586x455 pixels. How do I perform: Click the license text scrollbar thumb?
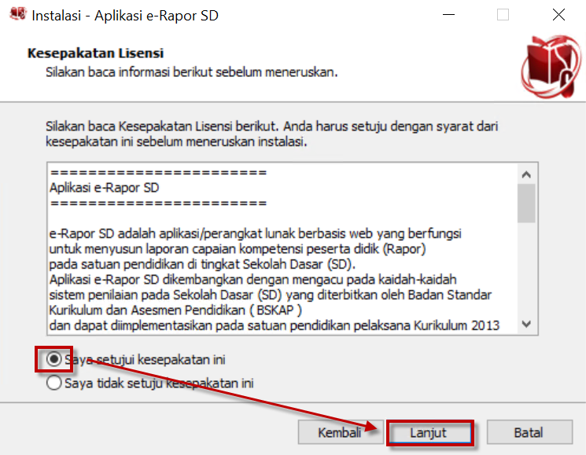point(526,203)
